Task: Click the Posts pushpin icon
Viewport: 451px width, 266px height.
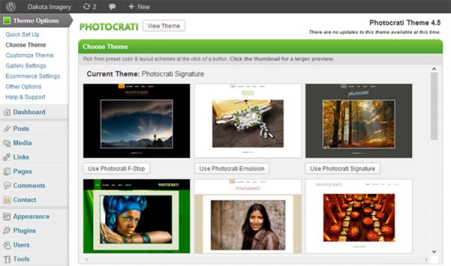Action: [7, 128]
